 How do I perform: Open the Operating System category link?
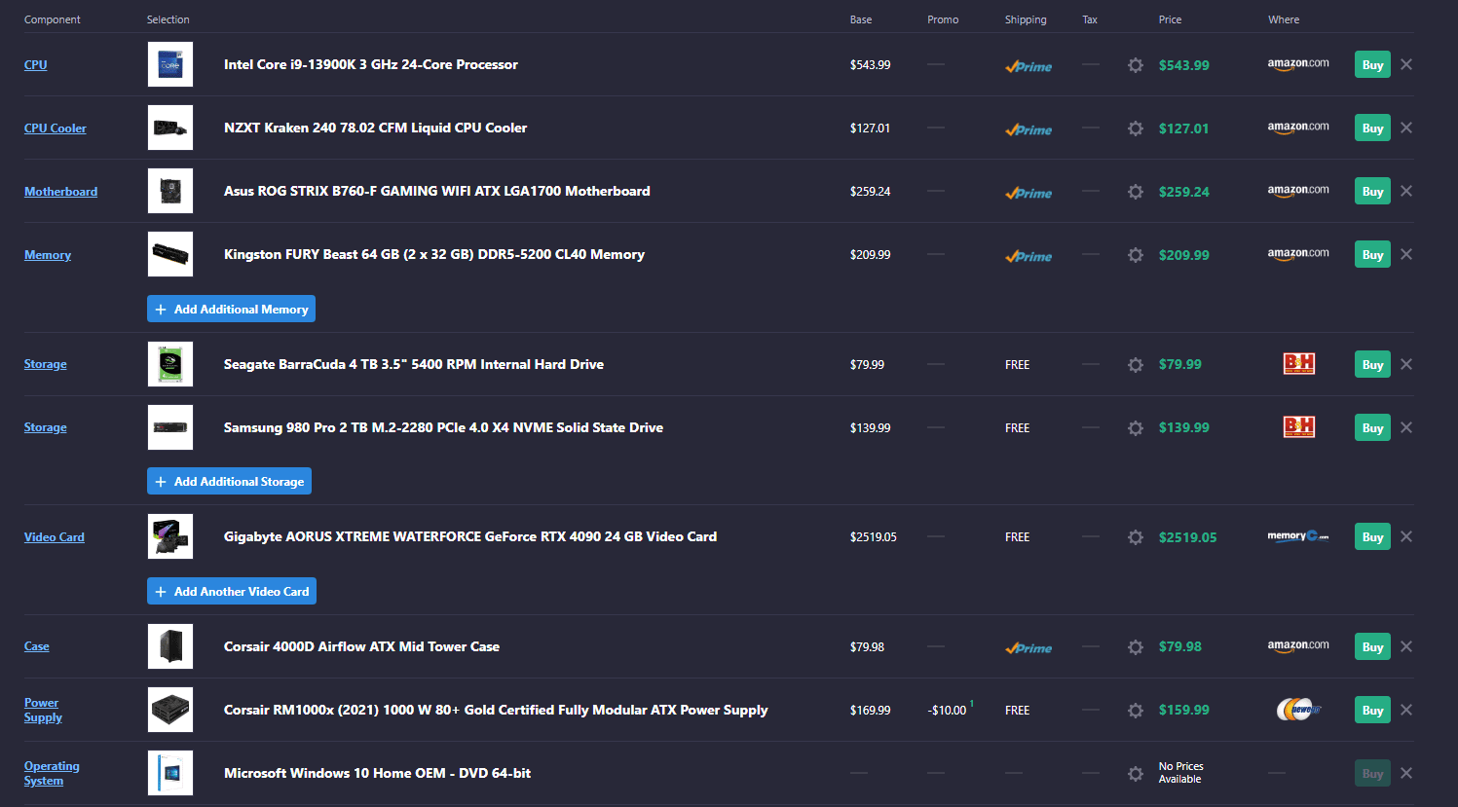[x=52, y=773]
